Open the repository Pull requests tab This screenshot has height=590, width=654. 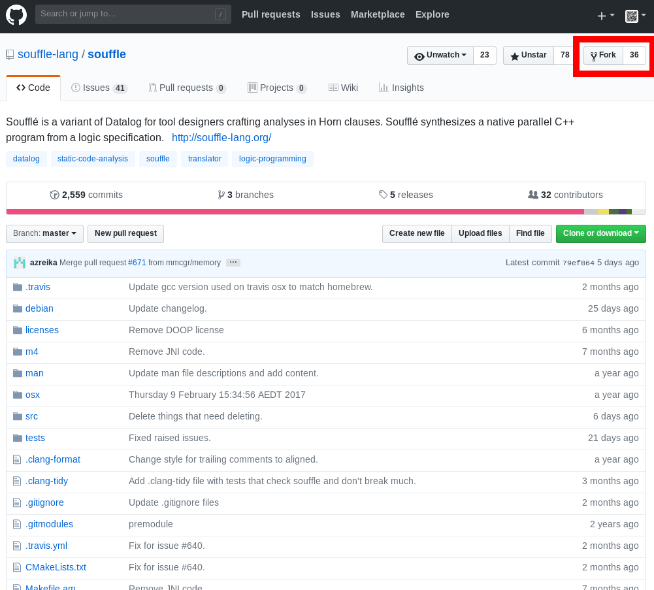(x=188, y=88)
